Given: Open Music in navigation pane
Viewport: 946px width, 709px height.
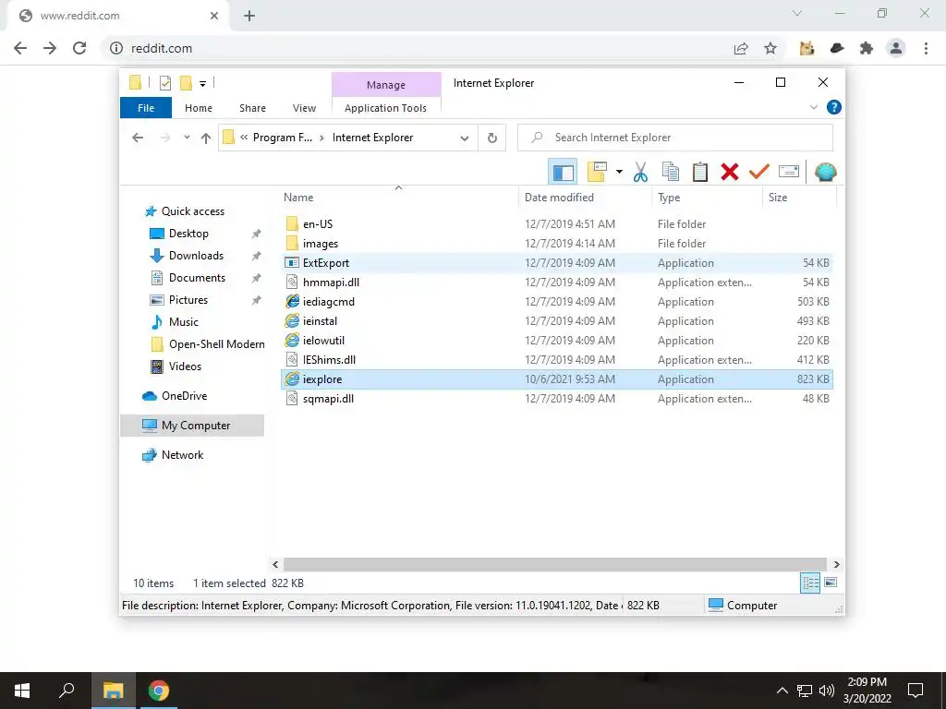Looking at the screenshot, I should tap(184, 322).
